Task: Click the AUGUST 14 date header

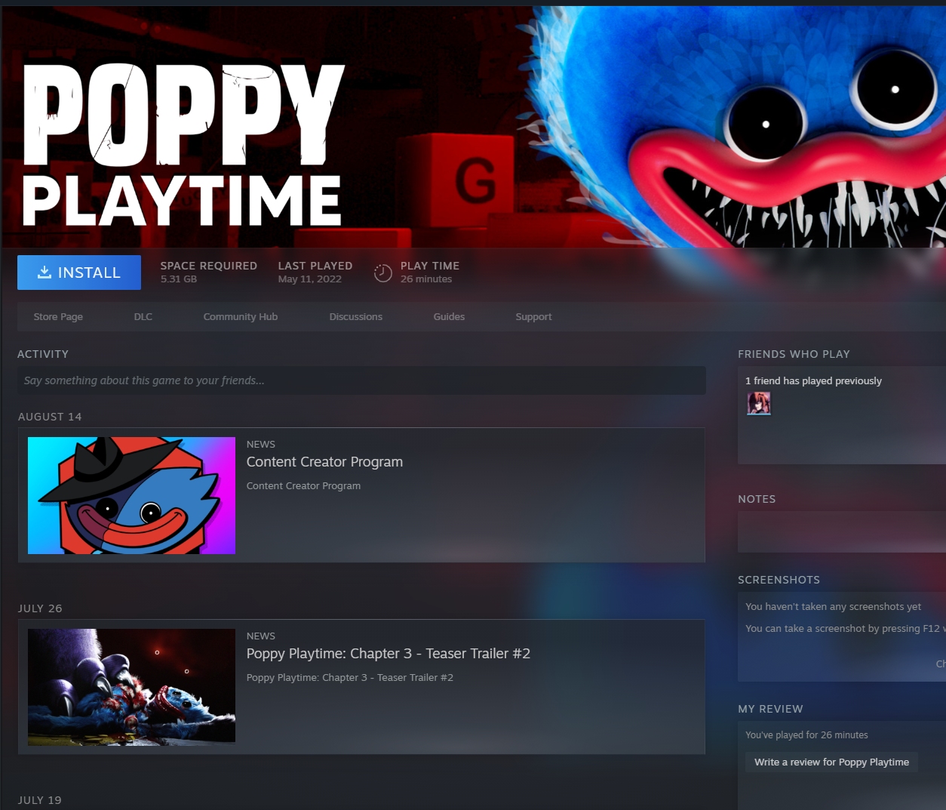Action: click(x=50, y=417)
